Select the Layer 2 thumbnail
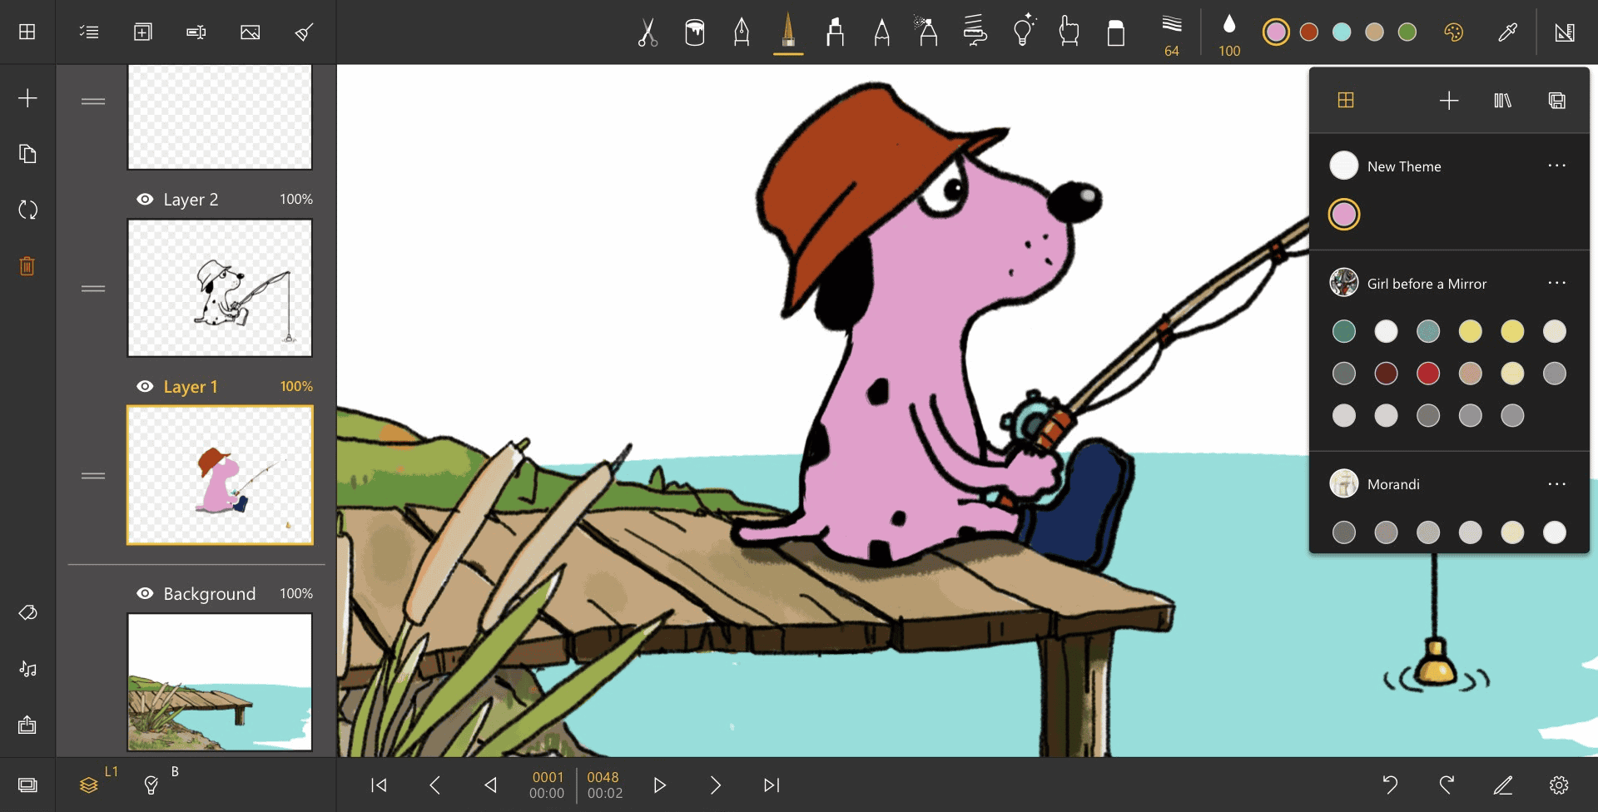The height and width of the screenshot is (812, 1598). click(220, 288)
